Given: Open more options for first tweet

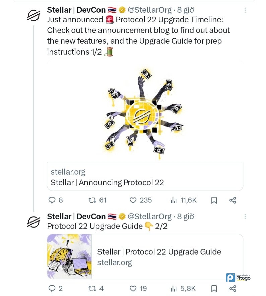Looking at the screenshot, I should [x=245, y=10].
